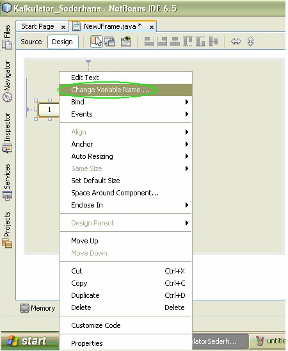Center vertically alignment icon

click(213, 42)
